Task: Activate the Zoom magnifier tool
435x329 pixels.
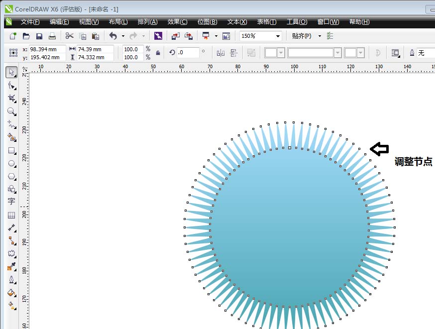Action: [11, 111]
